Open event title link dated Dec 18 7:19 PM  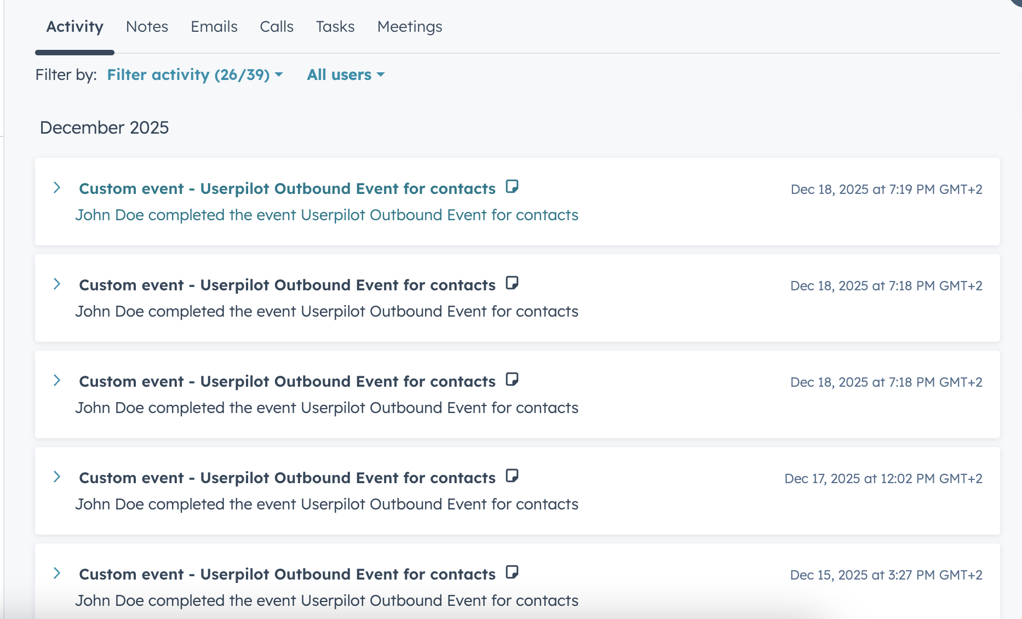pos(287,188)
